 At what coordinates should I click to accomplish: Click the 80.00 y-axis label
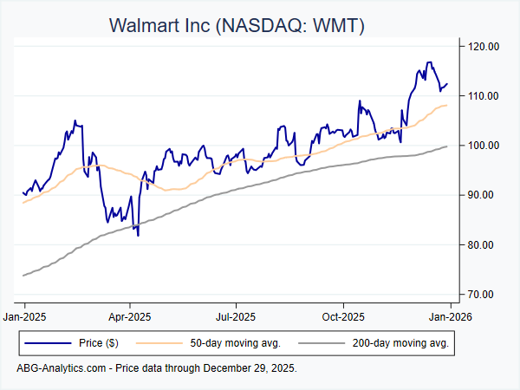point(479,244)
